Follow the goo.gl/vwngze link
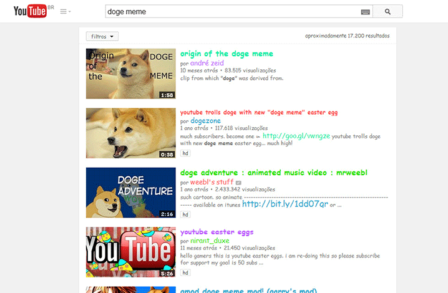The image size is (448, 293). click(296, 136)
